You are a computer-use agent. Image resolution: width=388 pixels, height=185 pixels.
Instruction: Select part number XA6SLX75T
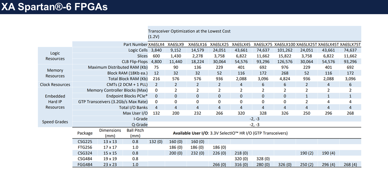coord(350,45)
